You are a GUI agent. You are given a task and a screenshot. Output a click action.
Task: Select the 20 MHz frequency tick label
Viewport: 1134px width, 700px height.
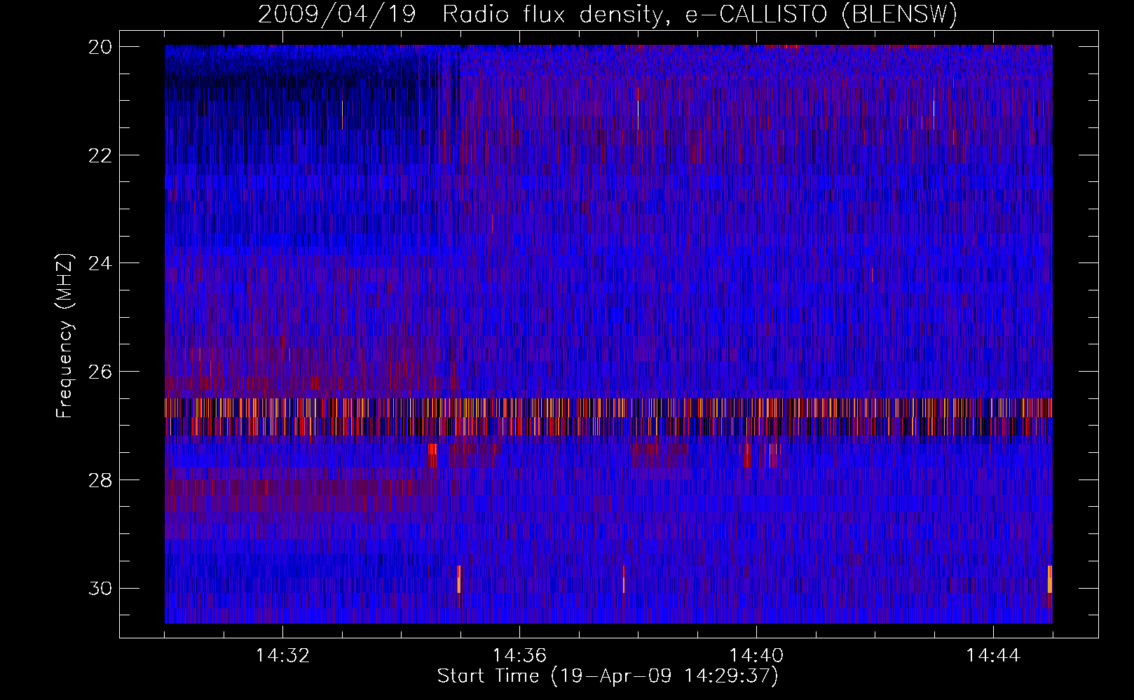click(x=100, y=47)
